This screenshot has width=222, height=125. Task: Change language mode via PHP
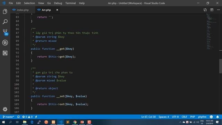193,117
